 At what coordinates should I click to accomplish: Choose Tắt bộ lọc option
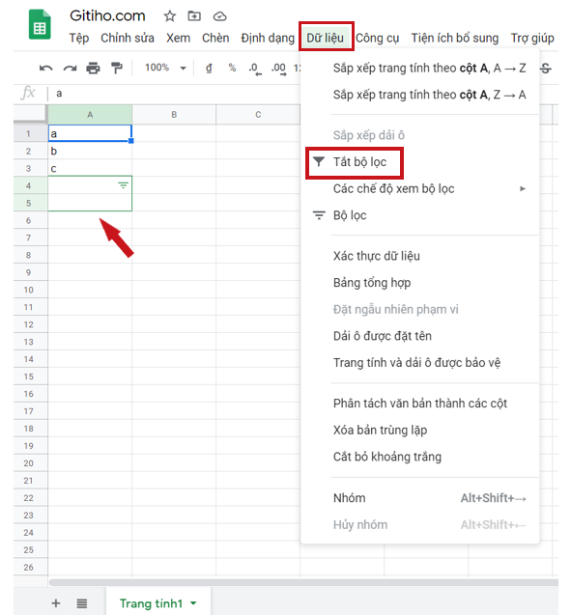coord(419,162)
